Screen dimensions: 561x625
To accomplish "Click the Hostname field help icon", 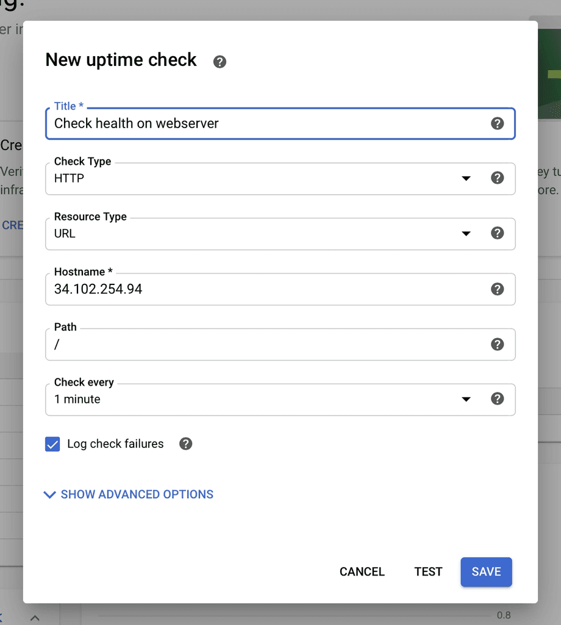I will coord(498,289).
